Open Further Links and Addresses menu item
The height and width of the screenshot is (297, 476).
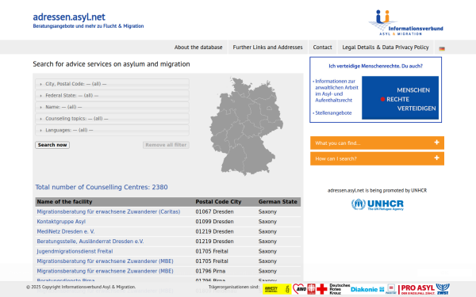click(268, 47)
